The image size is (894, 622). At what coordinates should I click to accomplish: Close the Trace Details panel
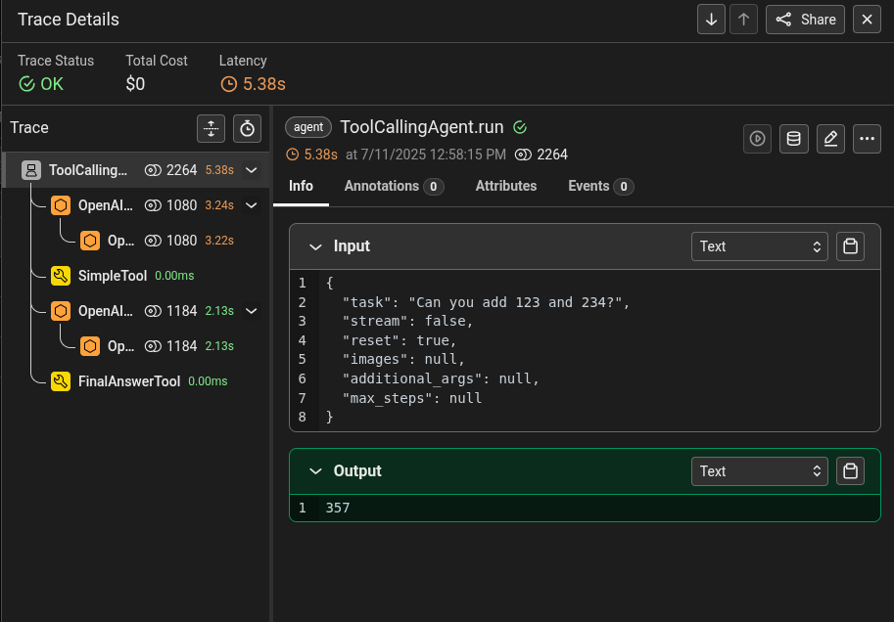(867, 20)
